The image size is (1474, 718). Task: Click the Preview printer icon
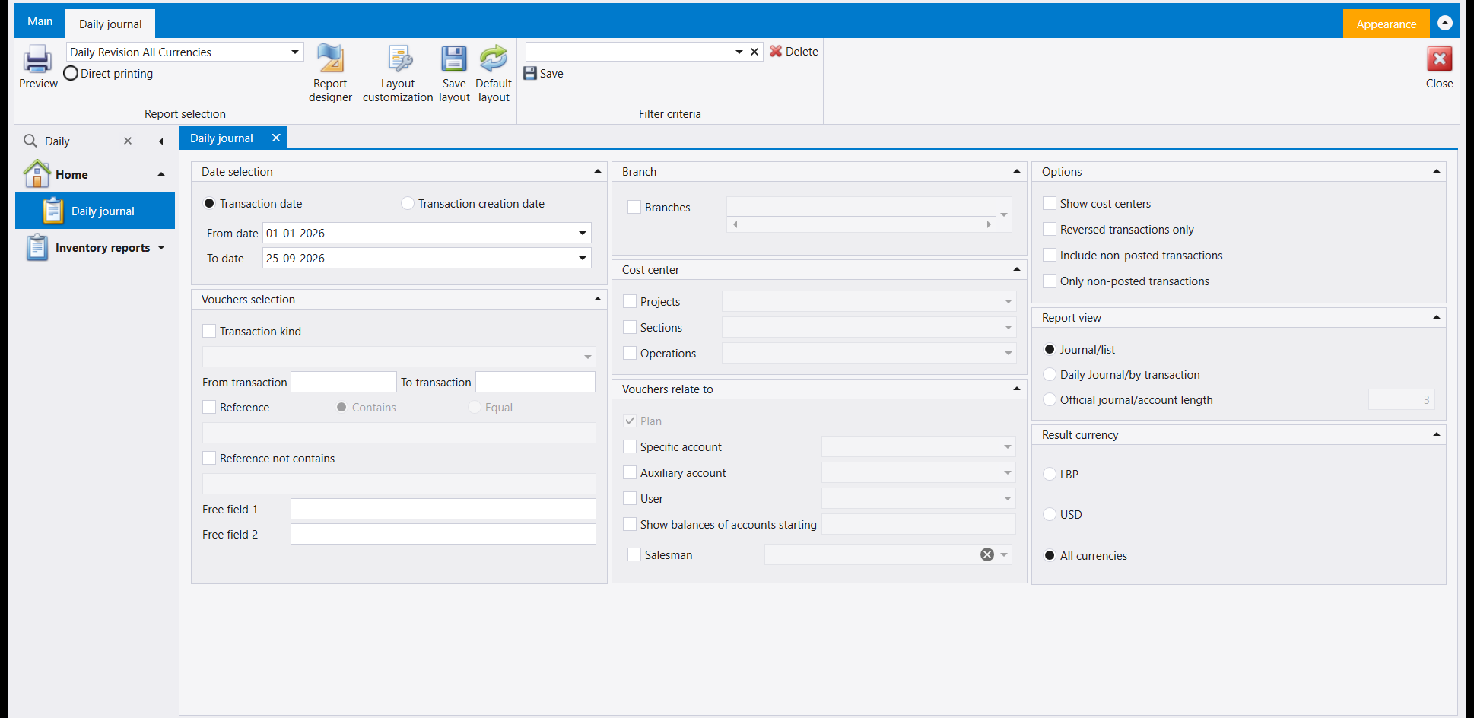pyautogui.click(x=37, y=59)
